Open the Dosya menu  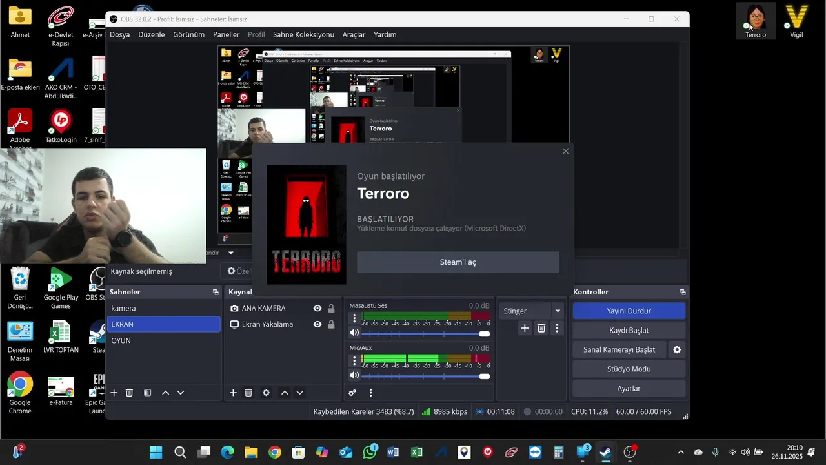[x=120, y=34]
